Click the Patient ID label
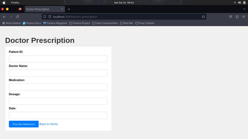The height and width of the screenshot is (139, 248). [16, 52]
